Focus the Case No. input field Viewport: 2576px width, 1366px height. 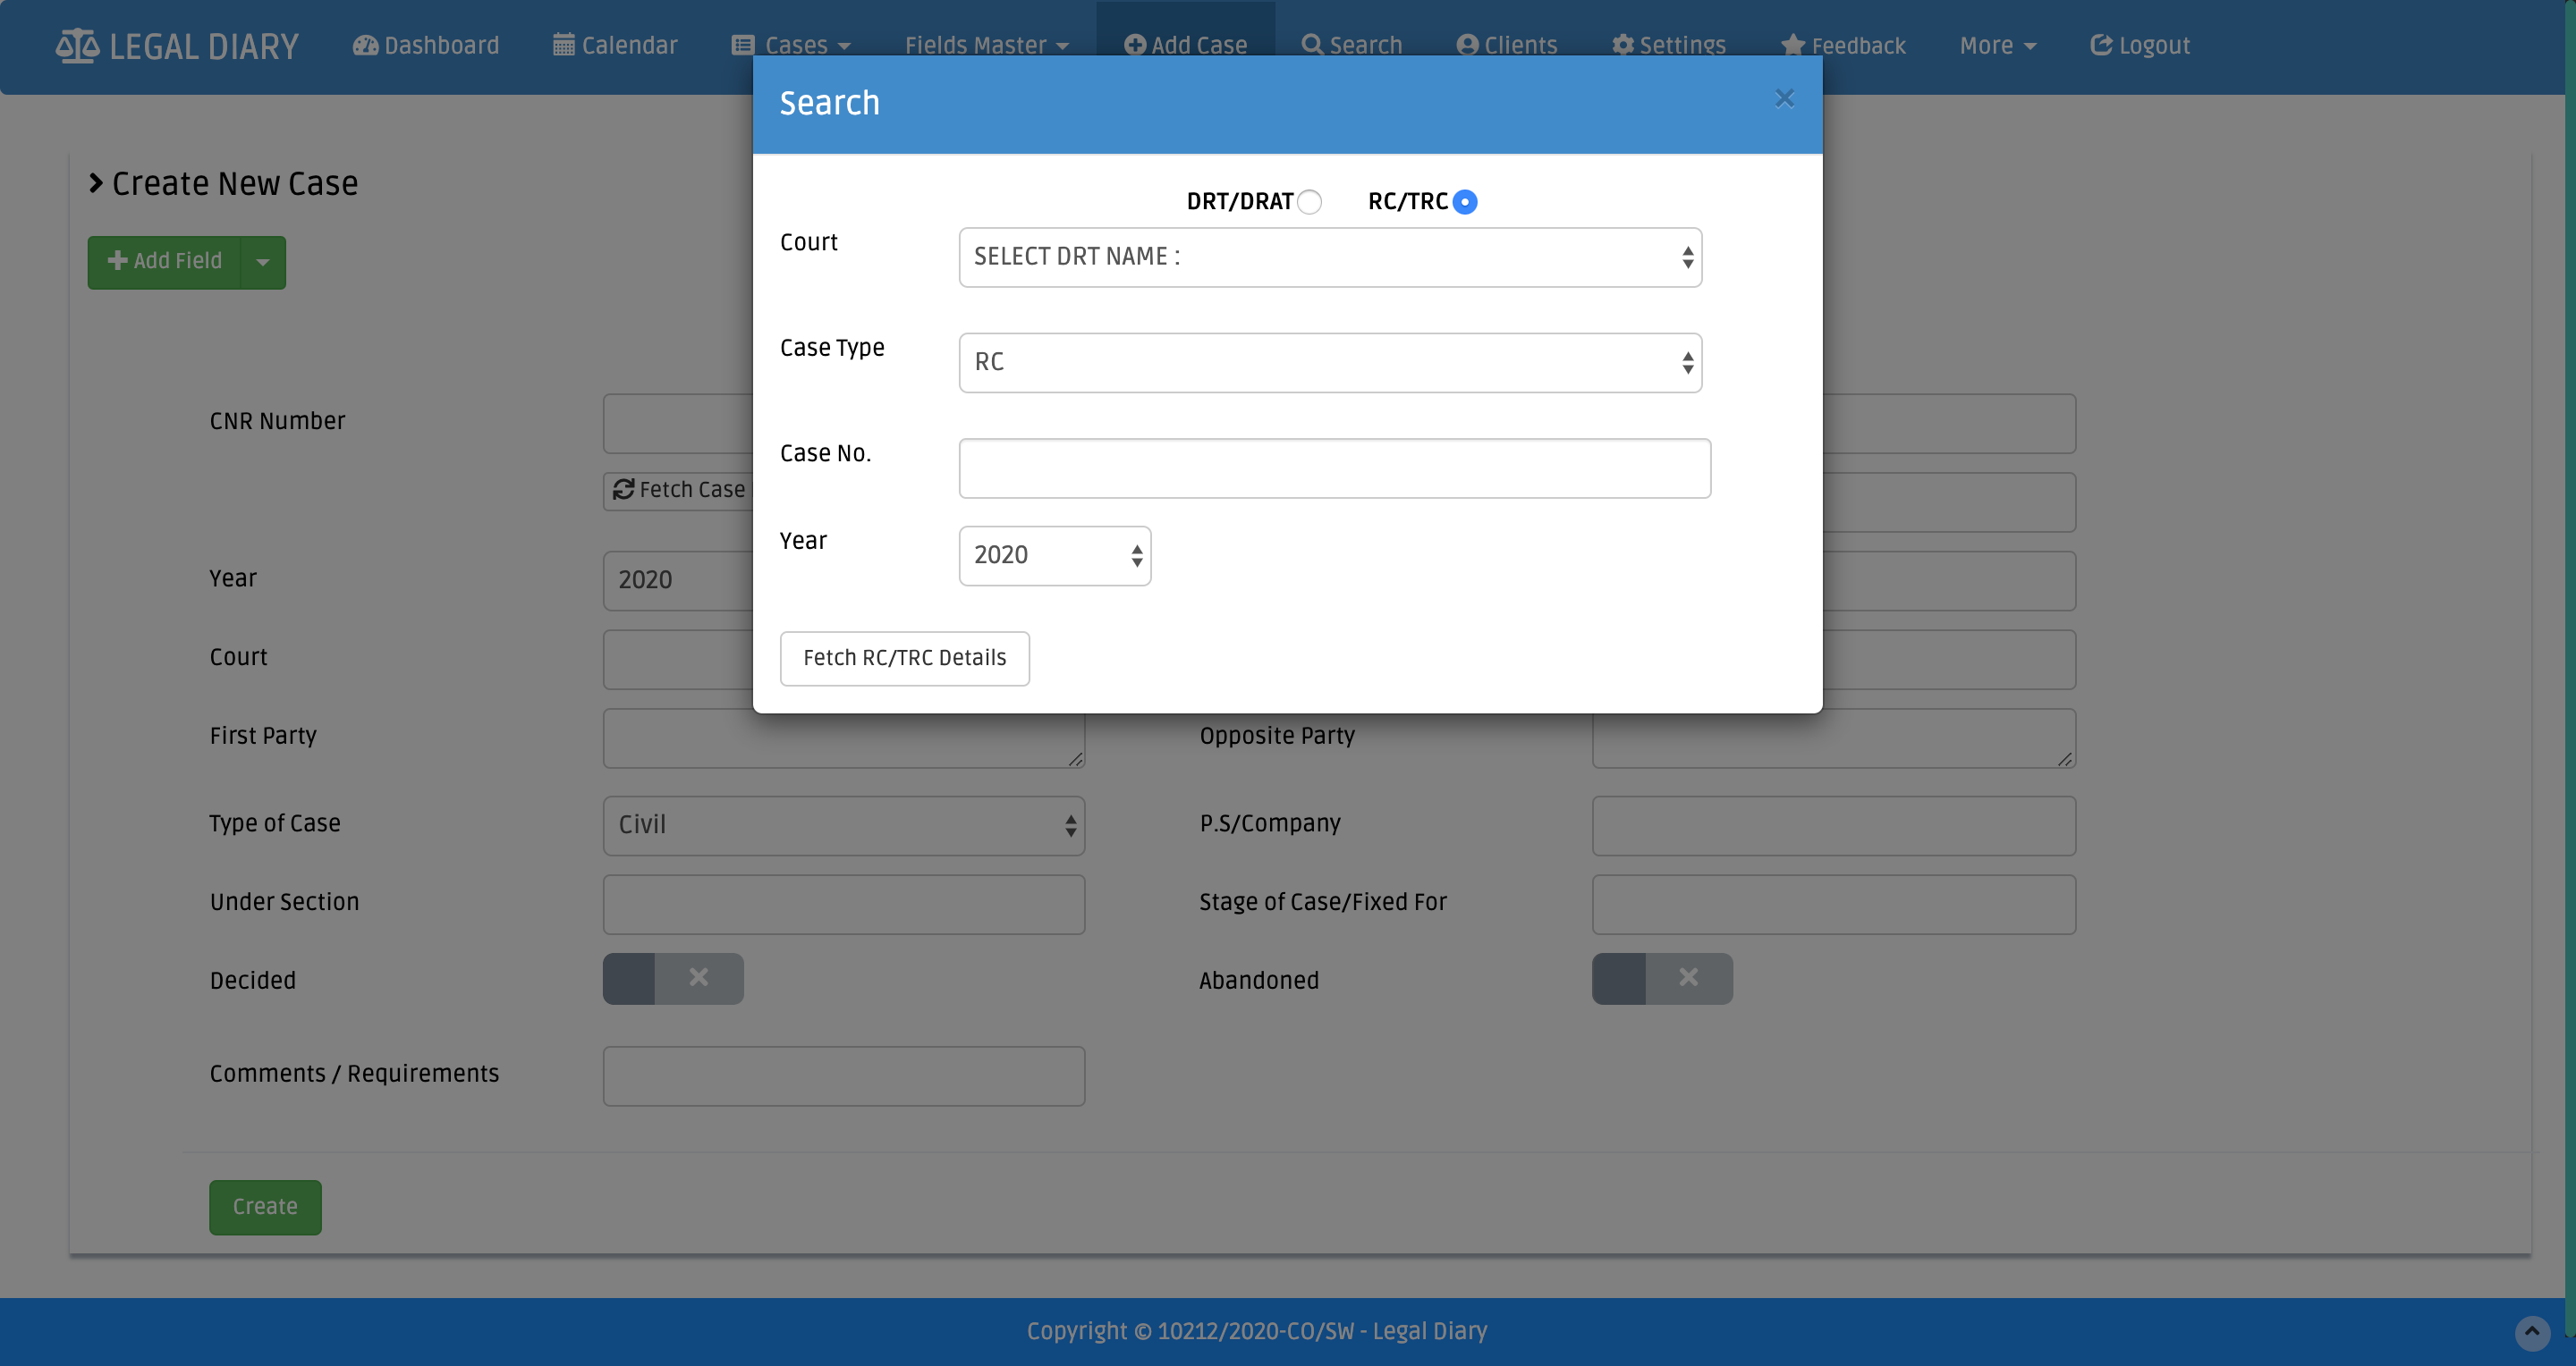1335,468
